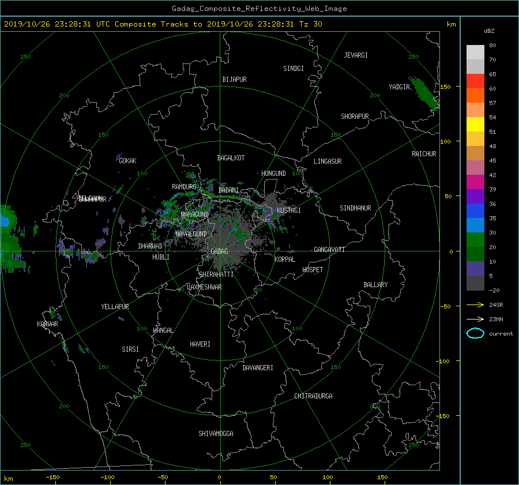Click the JEVARGI city label
519x485 pixels.
[356, 55]
